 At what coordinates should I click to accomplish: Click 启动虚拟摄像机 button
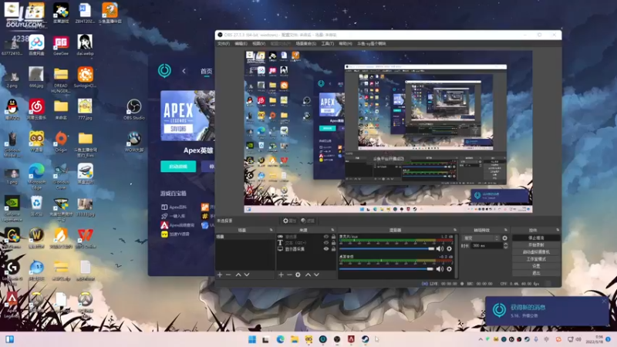tap(536, 252)
